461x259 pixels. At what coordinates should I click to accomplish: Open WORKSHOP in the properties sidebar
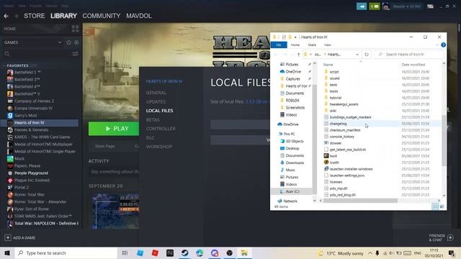coord(159,147)
